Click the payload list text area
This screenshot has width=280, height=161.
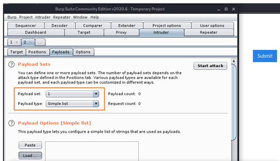pos(92,151)
